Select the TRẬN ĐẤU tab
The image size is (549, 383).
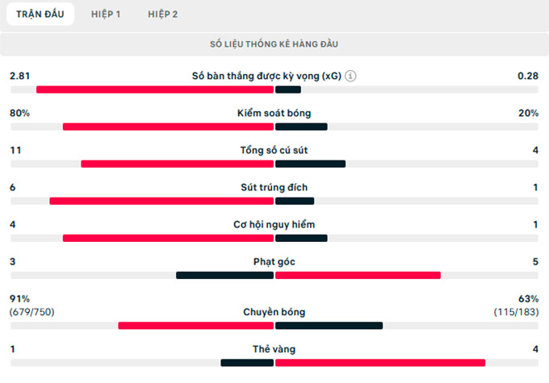tap(40, 14)
